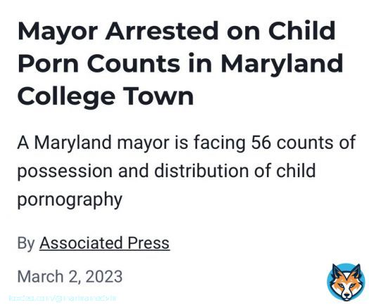The width and height of the screenshot is (369, 305).
Task: Click the word "Mayor" in headline
Action: pyautogui.click(x=58, y=32)
